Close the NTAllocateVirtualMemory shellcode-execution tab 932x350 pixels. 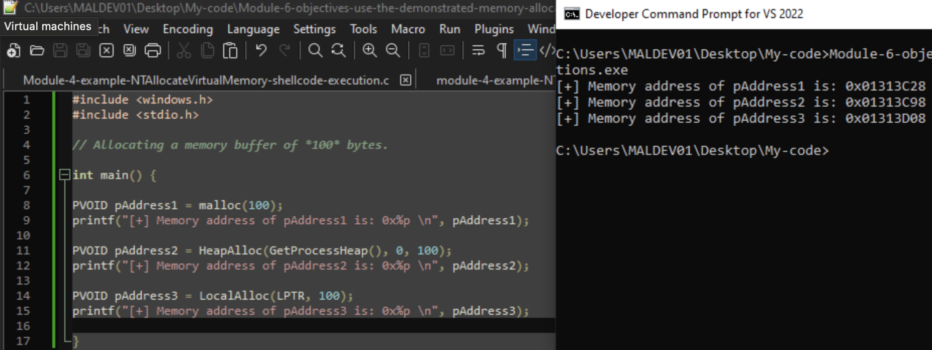click(x=406, y=80)
